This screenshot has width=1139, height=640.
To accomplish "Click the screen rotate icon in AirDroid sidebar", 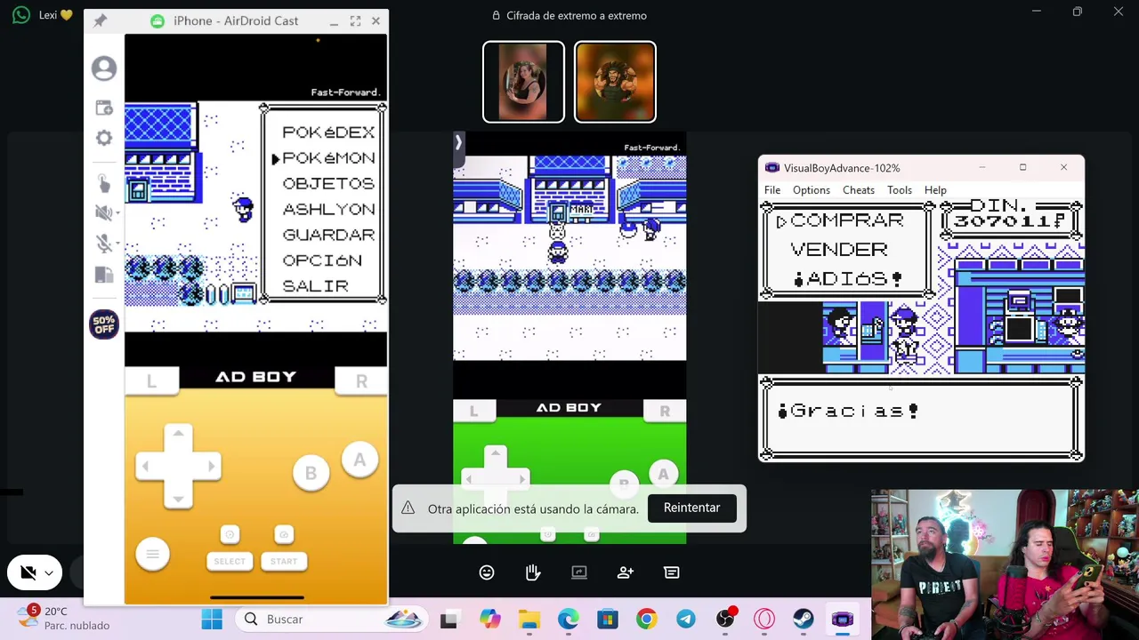I will coord(104,275).
